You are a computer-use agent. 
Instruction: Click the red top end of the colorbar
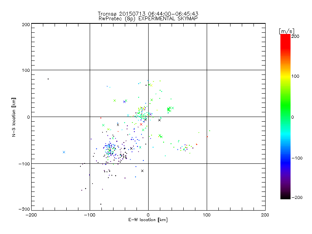coord(285,36)
